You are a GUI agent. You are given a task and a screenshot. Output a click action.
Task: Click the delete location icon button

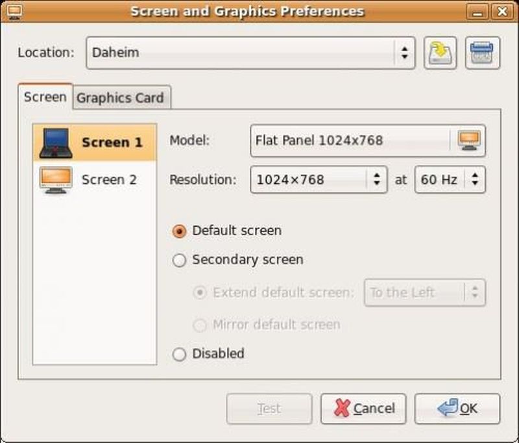click(x=483, y=53)
